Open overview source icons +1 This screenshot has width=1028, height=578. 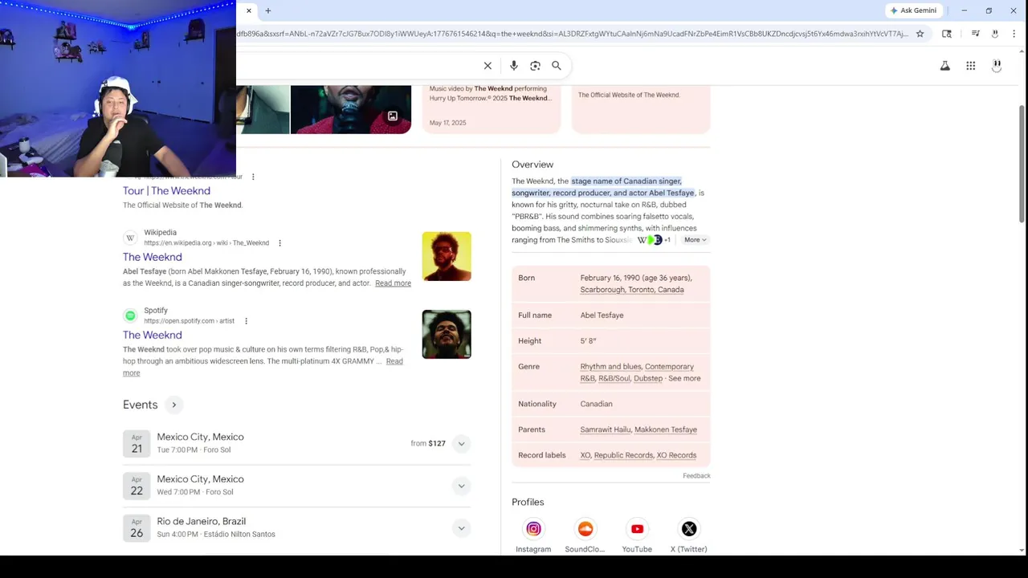coord(654,240)
